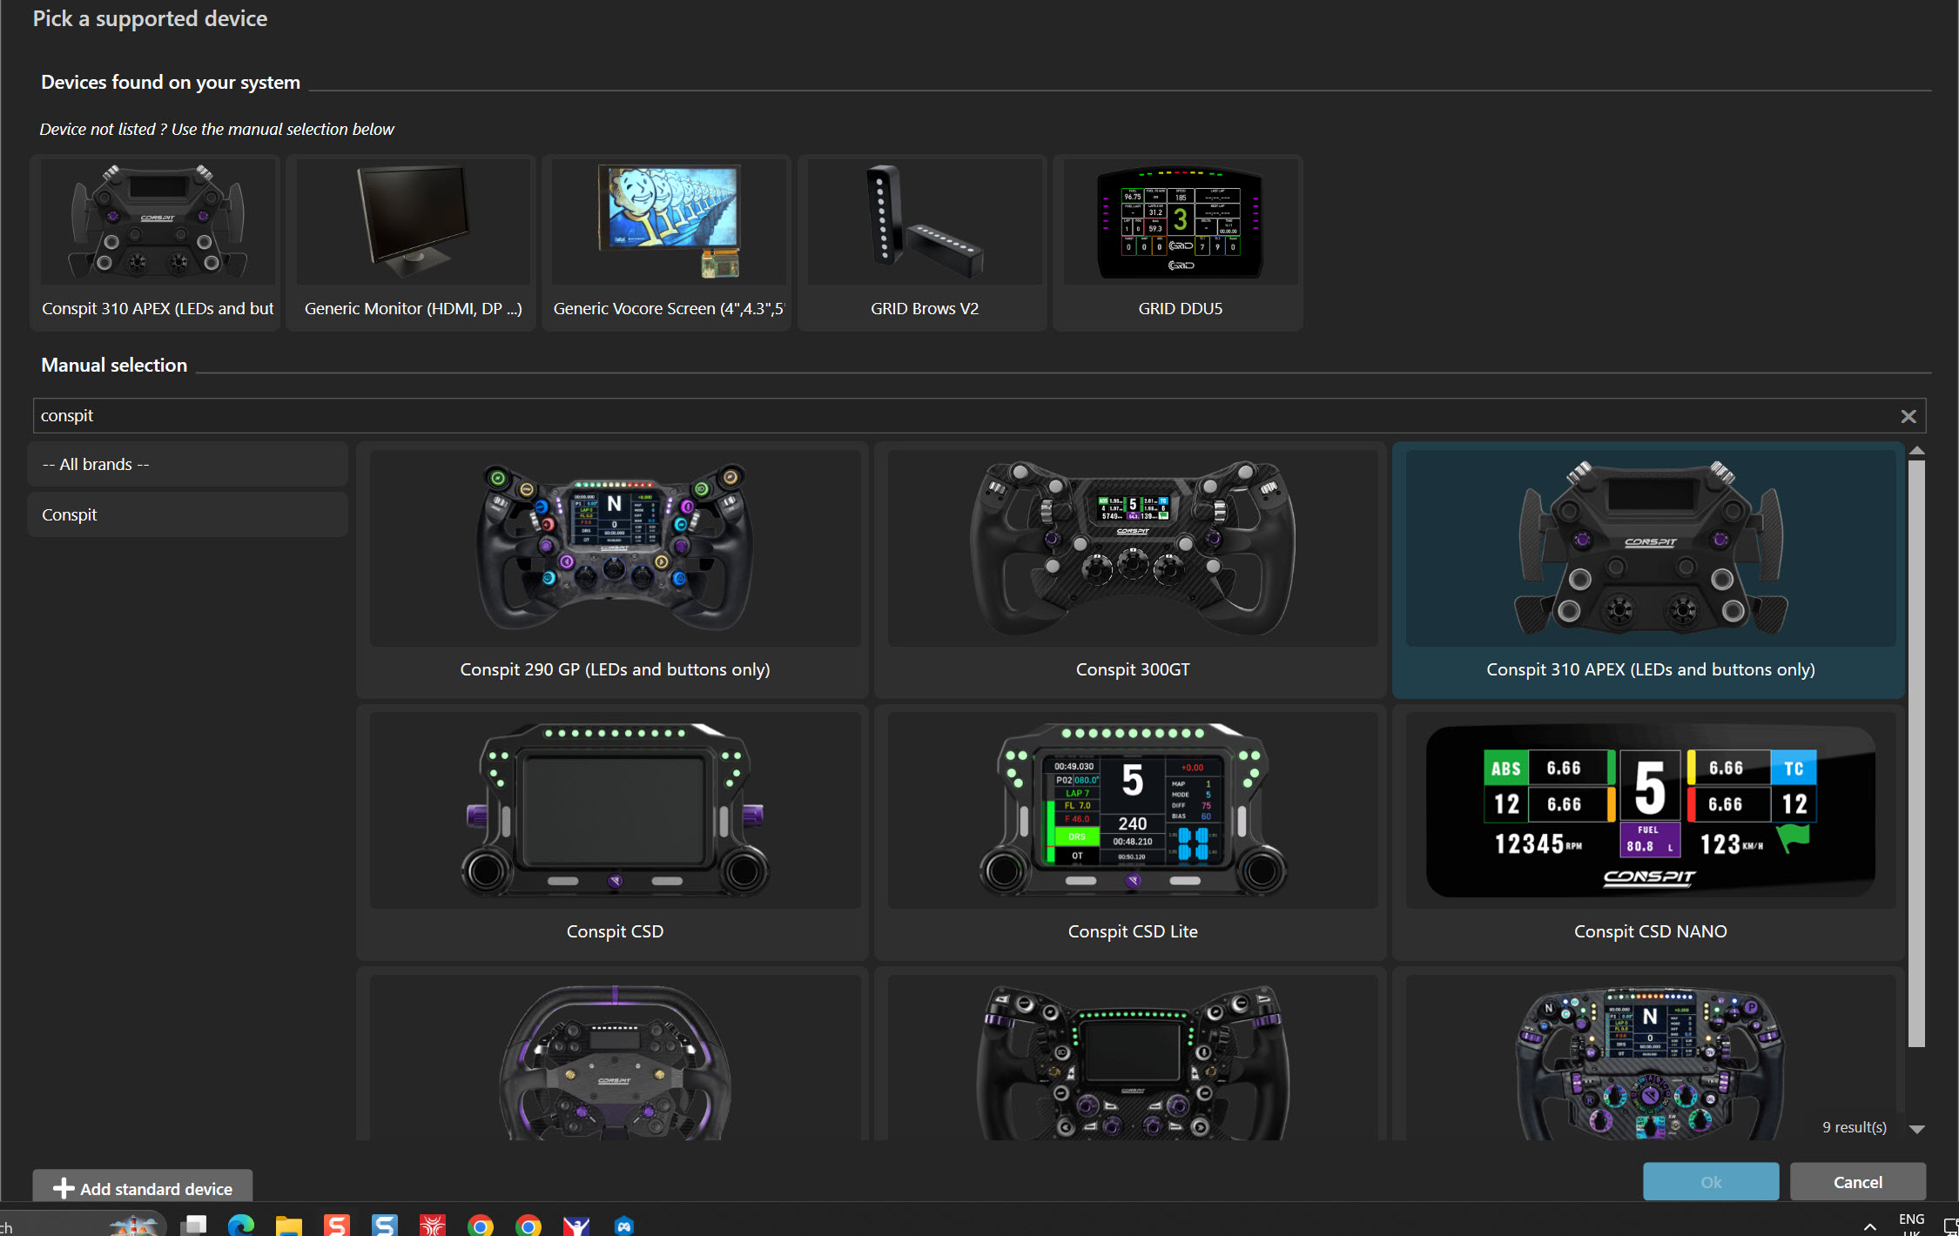Click the scroll down arrow near results count
This screenshot has height=1236, width=1959.
click(1916, 1129)
